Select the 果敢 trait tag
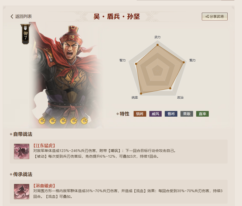This screenshot has height=206, width=242. [x=187, y=114]
